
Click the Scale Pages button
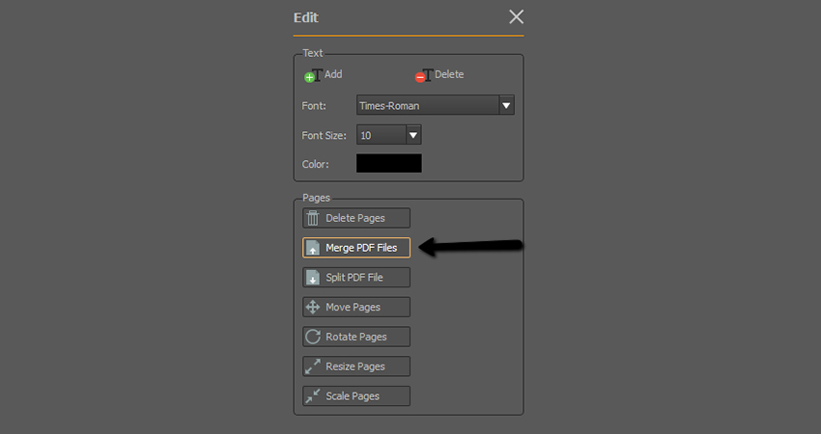pyautogui.click(x=356, y=396)
